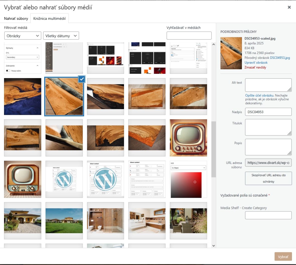Click the URL adresa súboru field
The height and width of the screenshot is (265, 296).
(x=268, y=163)
